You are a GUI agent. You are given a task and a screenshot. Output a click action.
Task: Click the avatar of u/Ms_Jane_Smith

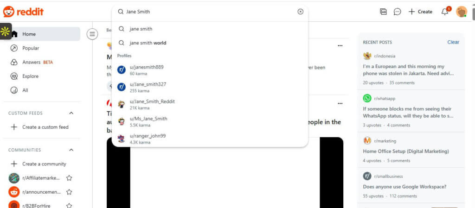[122, 121]
